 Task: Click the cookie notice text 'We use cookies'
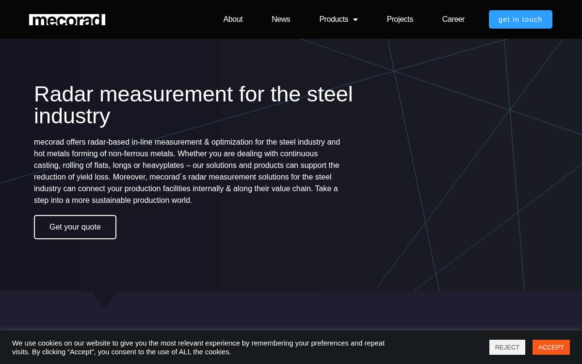(198, 347)
